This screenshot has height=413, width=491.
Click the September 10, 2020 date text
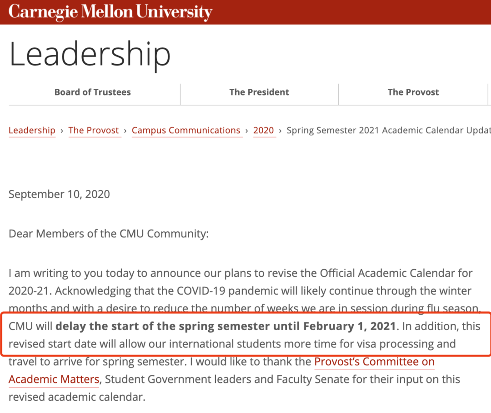59,194
